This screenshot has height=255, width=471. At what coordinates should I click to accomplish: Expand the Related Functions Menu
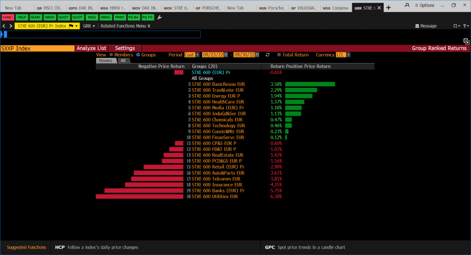pyautogui.click(x=125, y=26)
